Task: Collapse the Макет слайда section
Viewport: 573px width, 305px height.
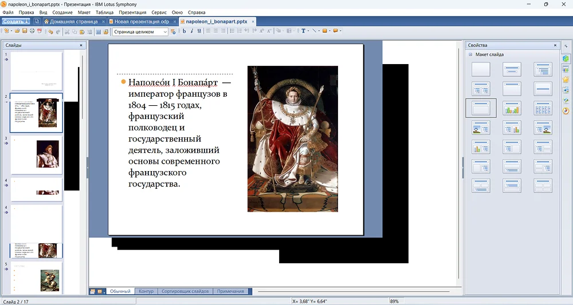Action: tap(470, 54)
